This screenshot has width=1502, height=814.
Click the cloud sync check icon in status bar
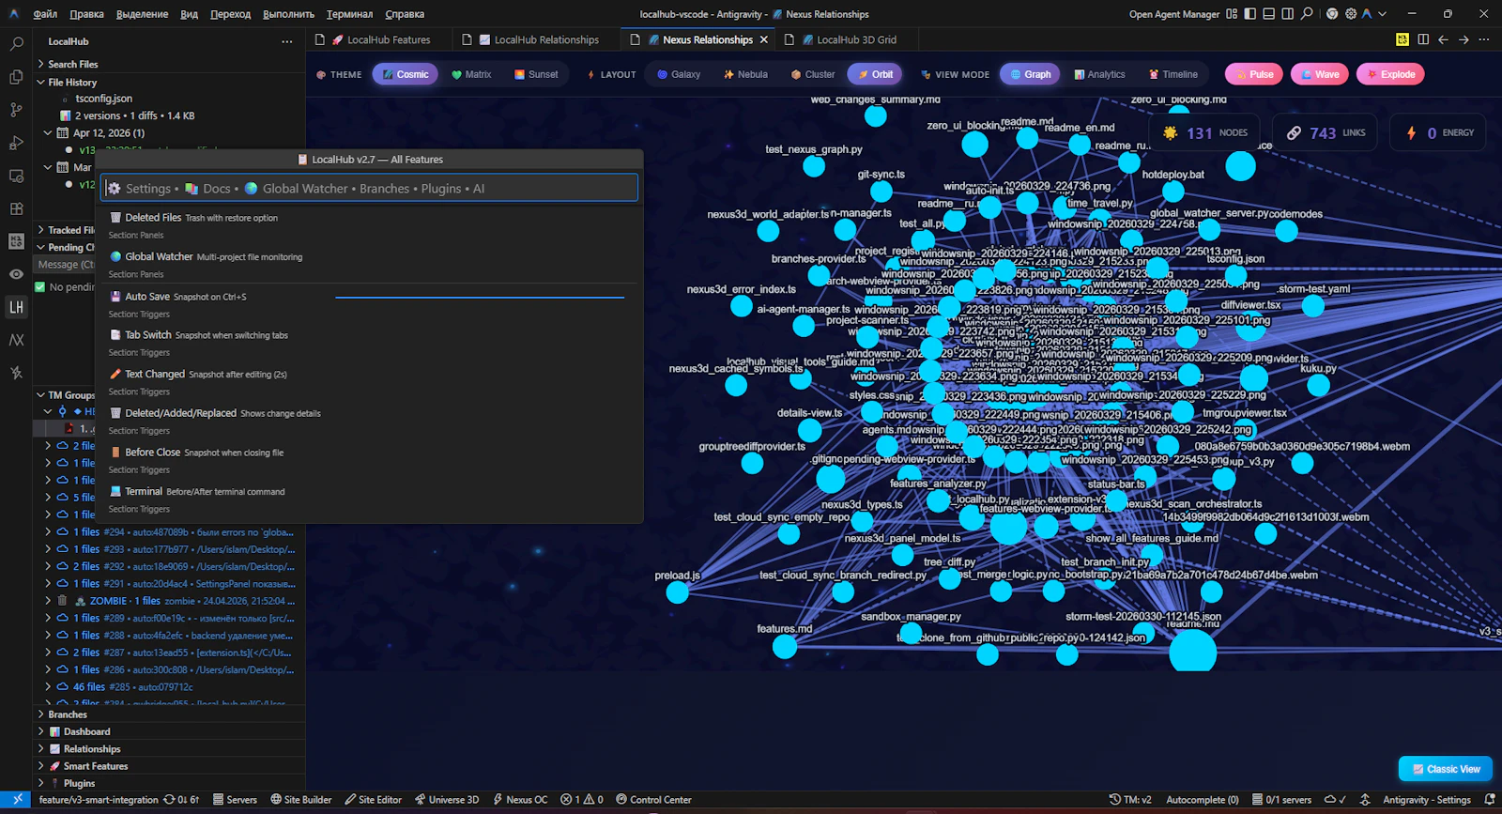[1335, 800]
